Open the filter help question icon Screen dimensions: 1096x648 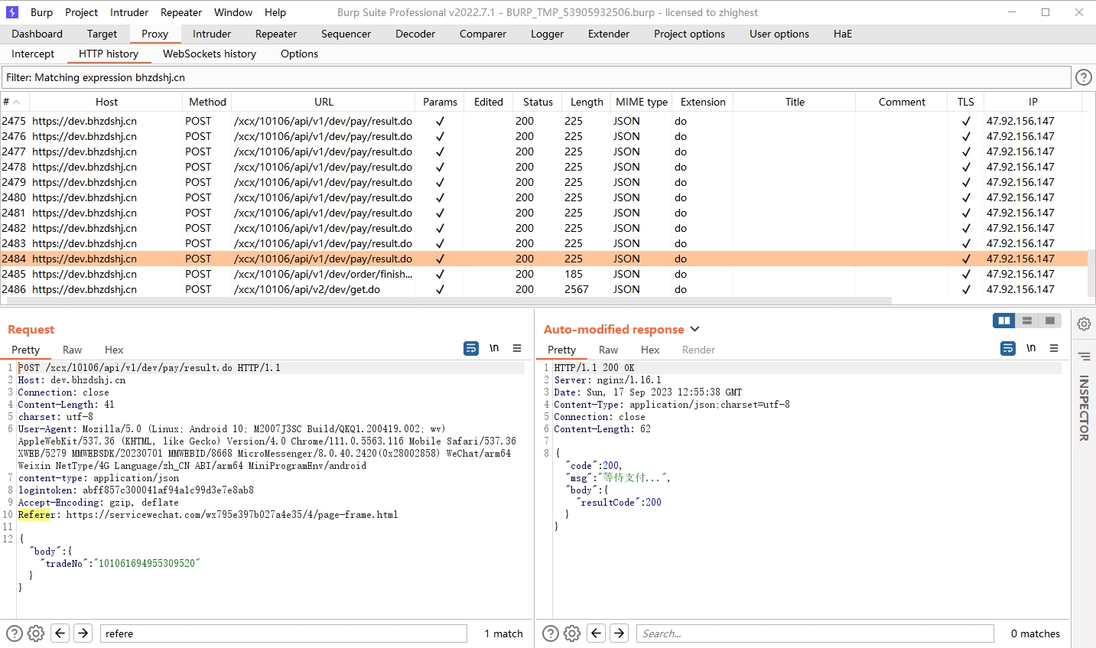(x=1083, y=77)
